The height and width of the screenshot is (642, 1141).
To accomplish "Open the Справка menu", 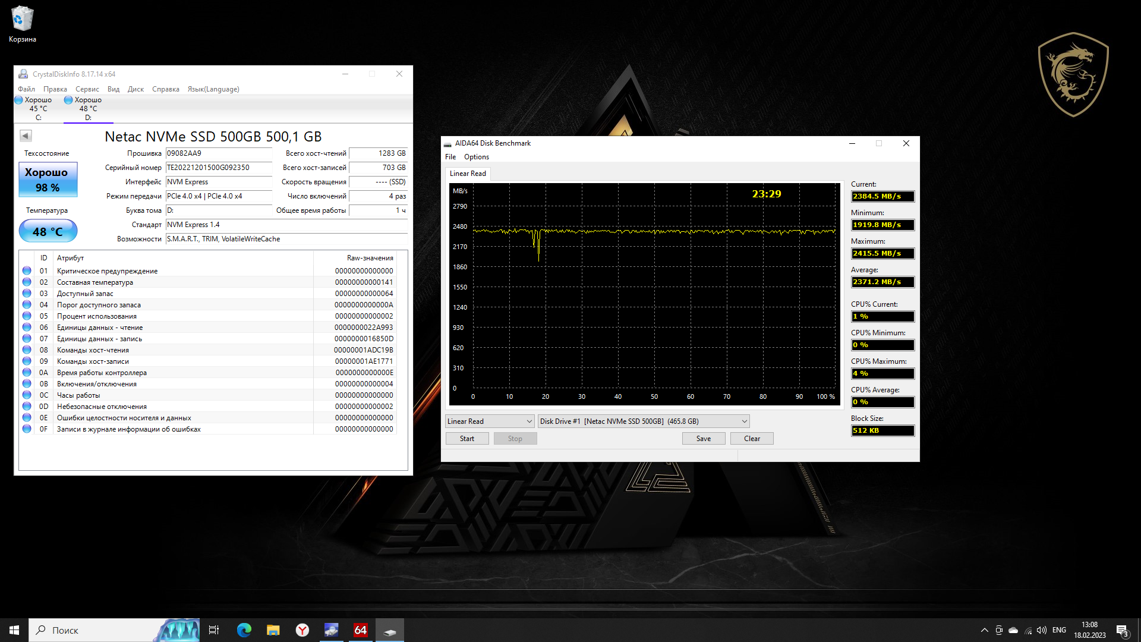I will click(166, 89).
